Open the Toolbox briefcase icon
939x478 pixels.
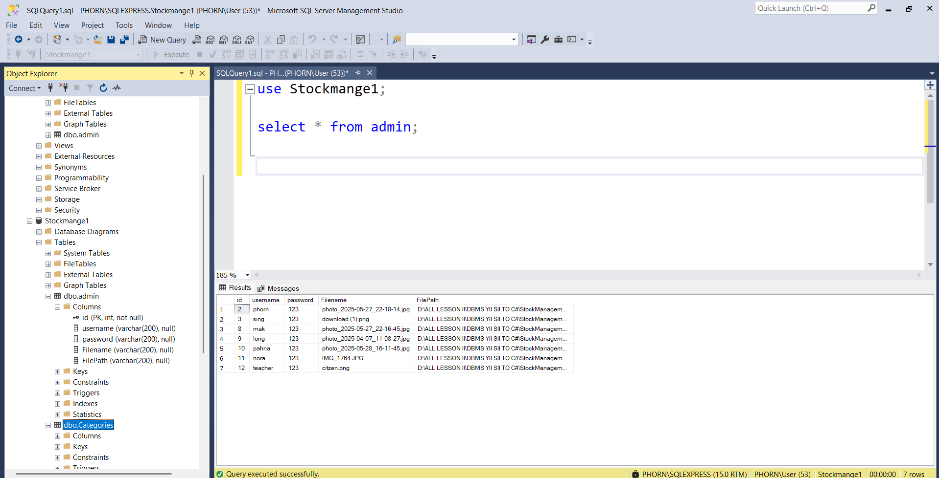point(558,40)
